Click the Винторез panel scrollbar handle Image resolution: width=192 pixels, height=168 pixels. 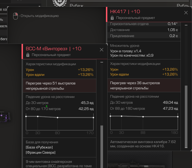(x=102, y=146)
